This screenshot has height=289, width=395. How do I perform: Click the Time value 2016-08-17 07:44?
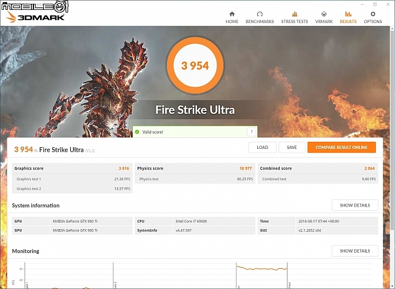319,221
